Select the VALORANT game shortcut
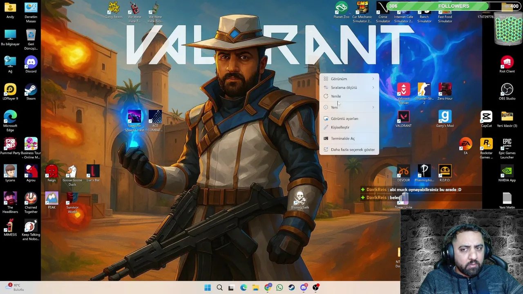Image resolution: width=523 pixels, height=294 pixels. tap(403, 119)
